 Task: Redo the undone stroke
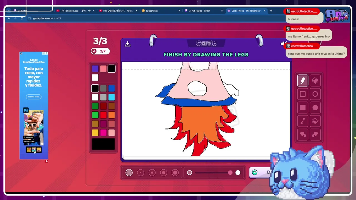315,135
